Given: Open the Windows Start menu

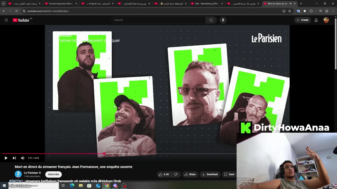Looking at the screenshot, I should click(x=4, y=186).
